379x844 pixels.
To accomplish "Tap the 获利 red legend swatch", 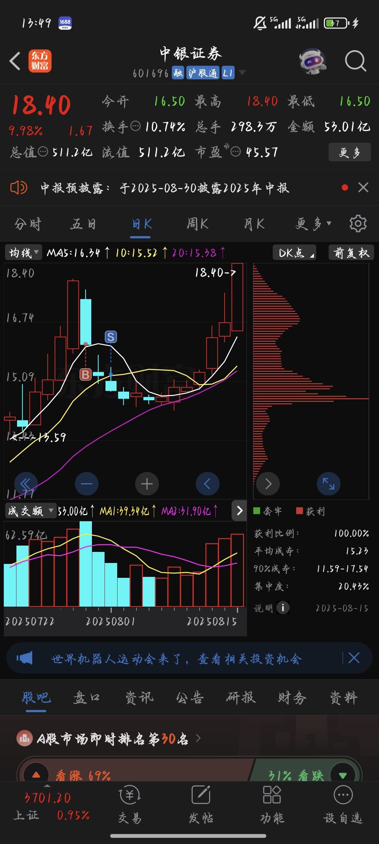I will (299, 511).
